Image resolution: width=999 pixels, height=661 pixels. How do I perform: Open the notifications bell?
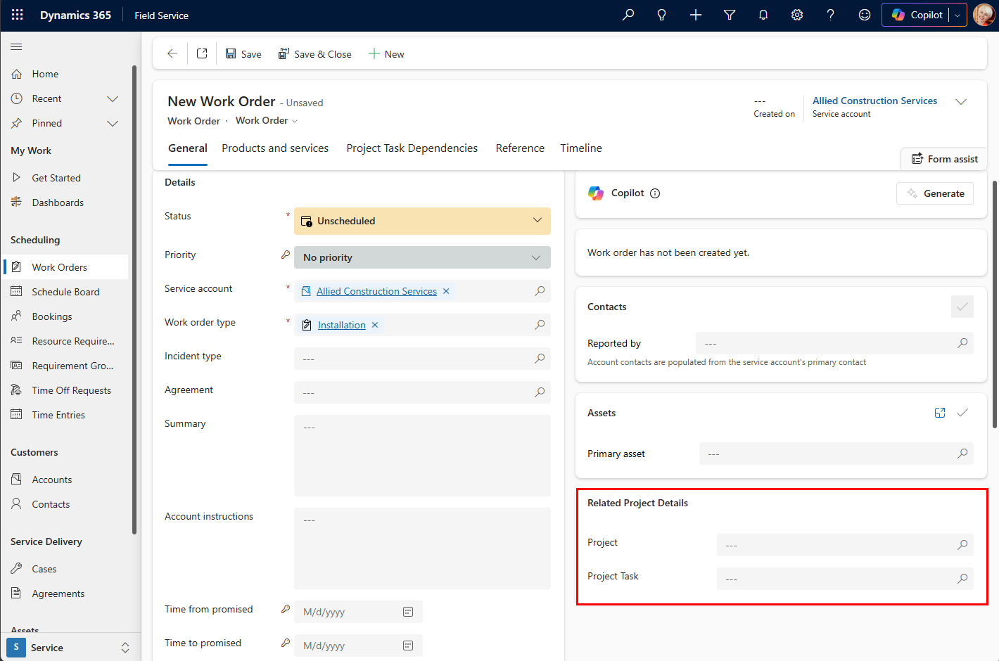coord(763,15)
